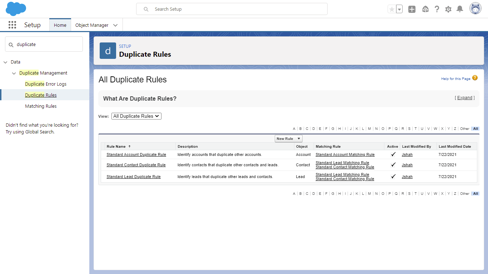Open the favorites list dropdown arrow
The height and width of the screenshot is (274, 488).
pos(399,9)
